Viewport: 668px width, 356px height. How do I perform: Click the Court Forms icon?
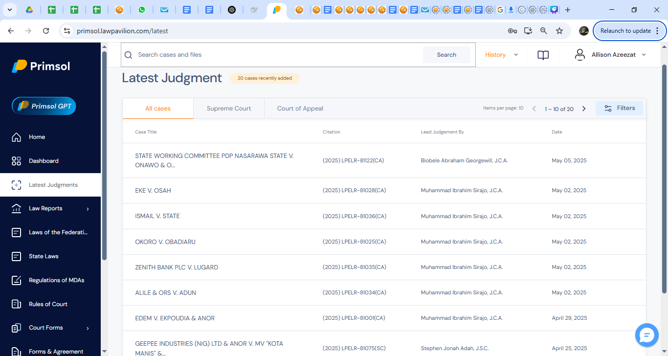point(16,328)
